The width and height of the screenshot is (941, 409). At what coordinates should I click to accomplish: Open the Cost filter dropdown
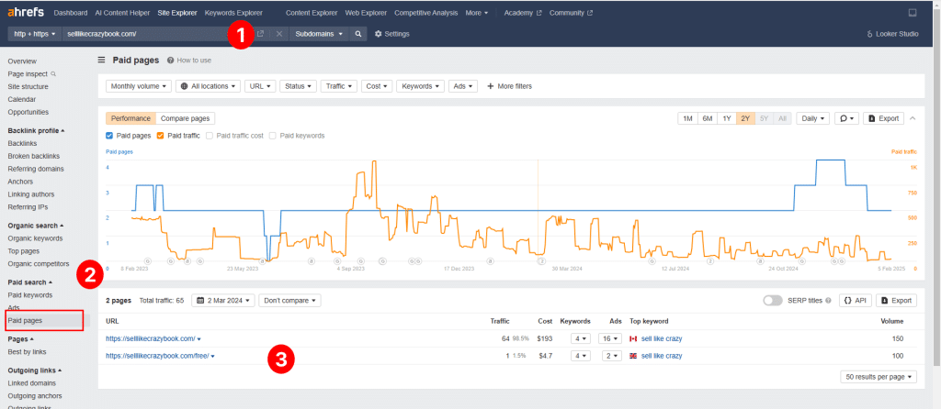377,86
